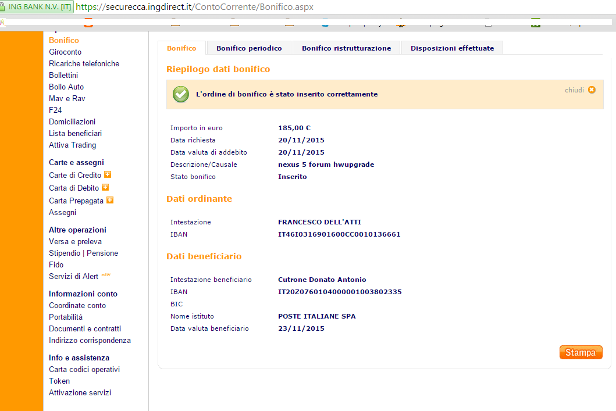Open Stipendio | Pensione link
The height and width of the screenshot is (411, 616).
pos(83,253)
